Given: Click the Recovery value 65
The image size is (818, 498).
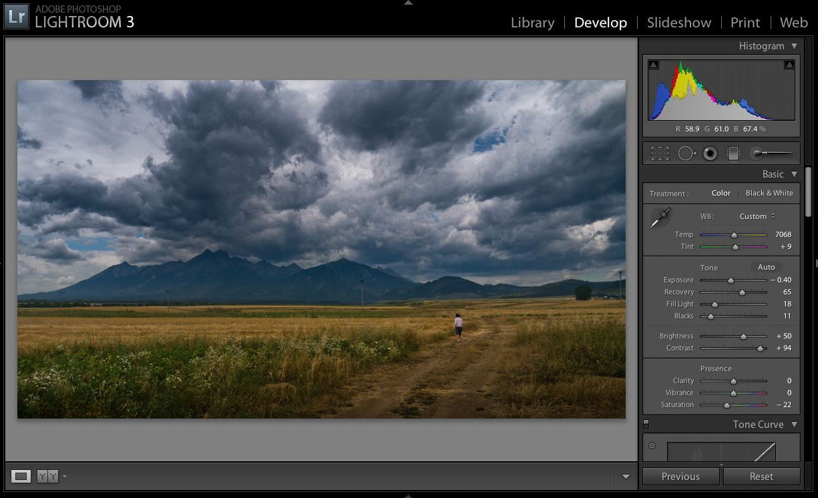Looking at the screenshot, I should [x=787, y=292].
